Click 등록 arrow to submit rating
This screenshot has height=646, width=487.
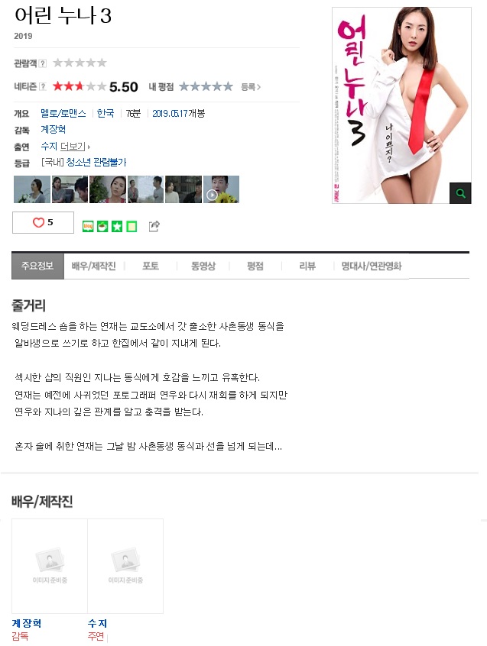point(251,87)
